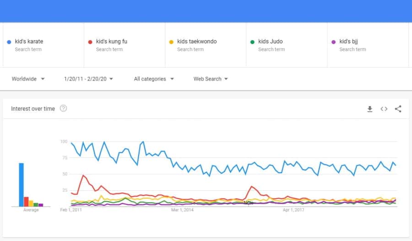Click the green dot beside kids Judo

tap(252, 42)
